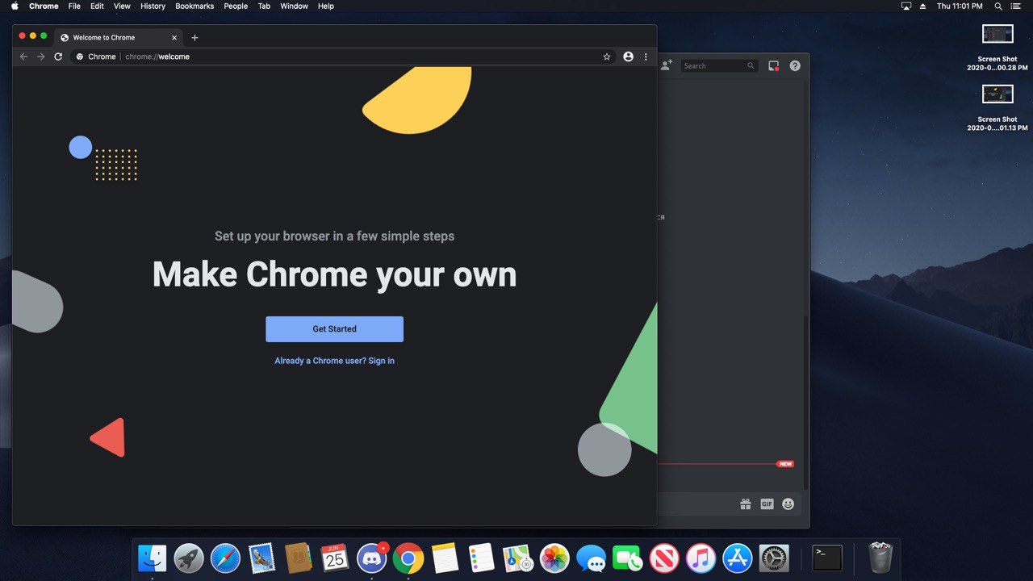Open the GIF picker in Discord
The width and height of the screenshot is (1033, 581).
[767, 504]
